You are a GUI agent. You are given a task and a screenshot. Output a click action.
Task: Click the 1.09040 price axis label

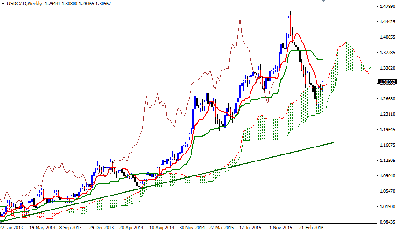(387, 176)
